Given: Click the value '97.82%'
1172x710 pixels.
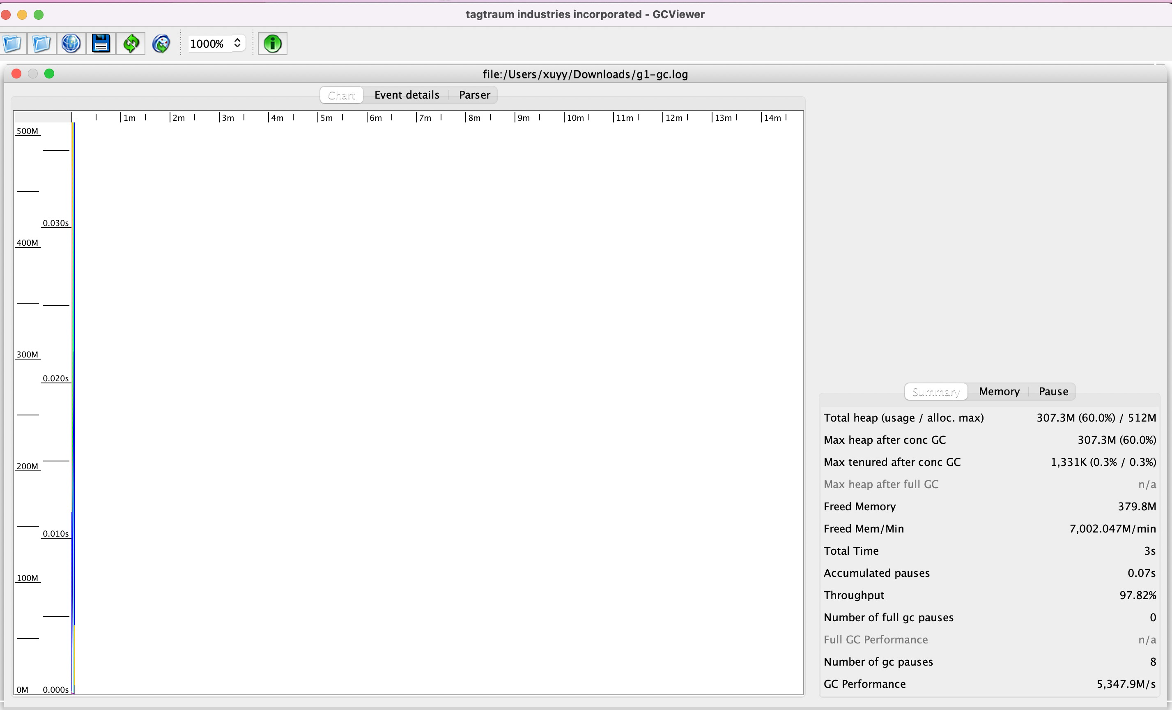Looking at the screenshot, I should (x=1138, y=595).
